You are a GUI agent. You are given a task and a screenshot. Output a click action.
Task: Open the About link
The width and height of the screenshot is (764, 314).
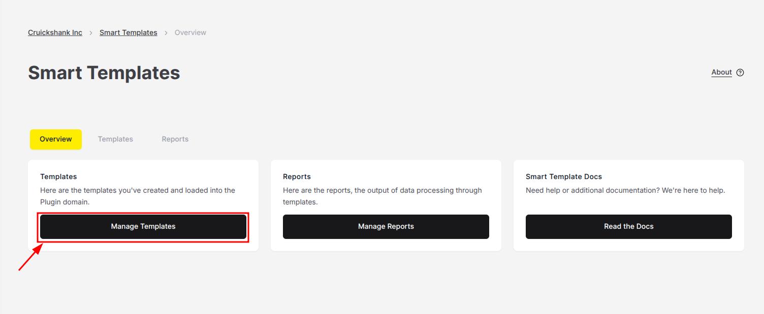coord(721,73)
